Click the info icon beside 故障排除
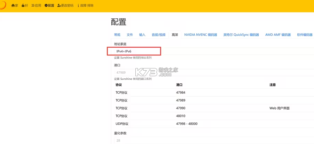Viewport: 314px width, 144px height. pos(78,6)
